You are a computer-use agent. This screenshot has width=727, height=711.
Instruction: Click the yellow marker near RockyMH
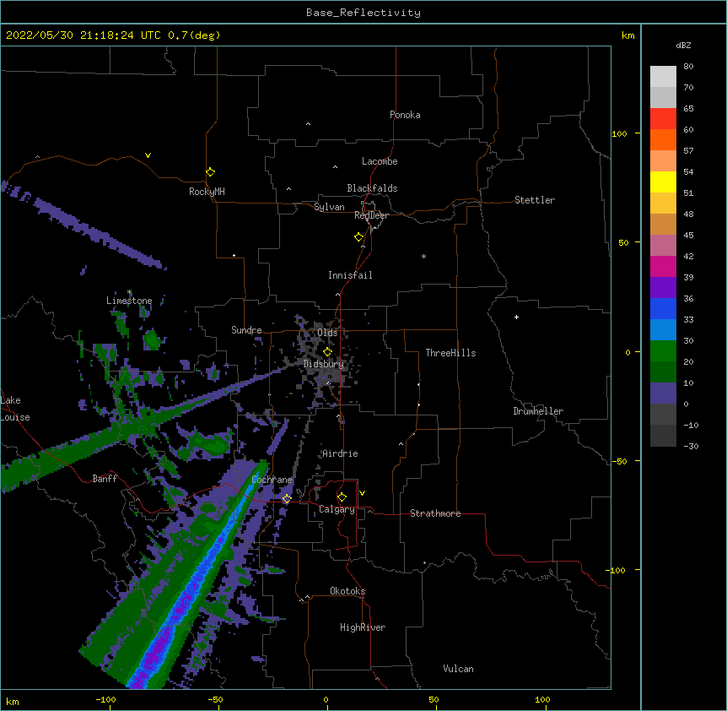211,172
